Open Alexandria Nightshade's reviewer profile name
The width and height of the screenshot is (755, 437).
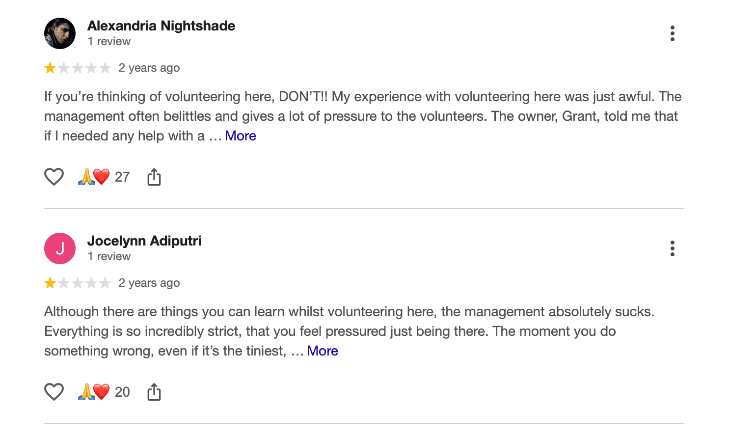pyautogui.click(x=161, y=26)
